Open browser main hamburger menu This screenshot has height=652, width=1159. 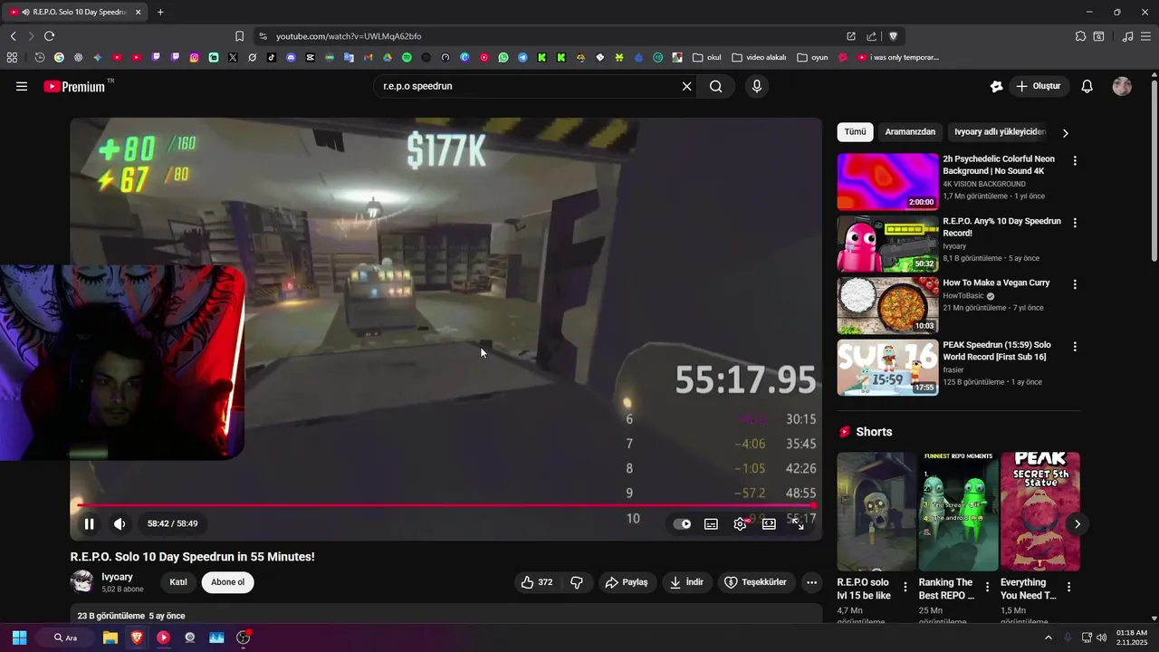tap(1146, 36)
